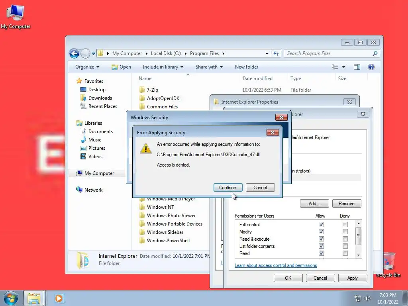The height and width of the screenshot is (306, 408).
Task: Sort by the Type column header
Action: point(296,78)
